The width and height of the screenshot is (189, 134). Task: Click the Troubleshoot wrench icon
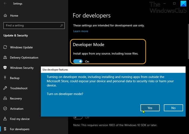point(5,88)
